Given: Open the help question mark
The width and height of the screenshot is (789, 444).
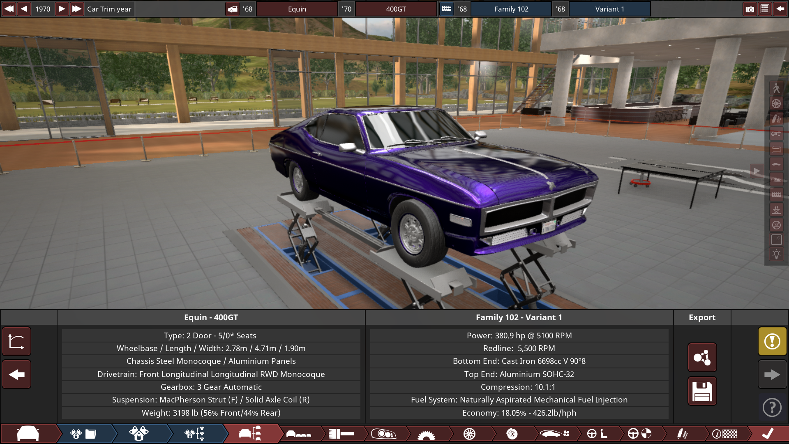Looking at the screenshot, I should tap(772, 408).
